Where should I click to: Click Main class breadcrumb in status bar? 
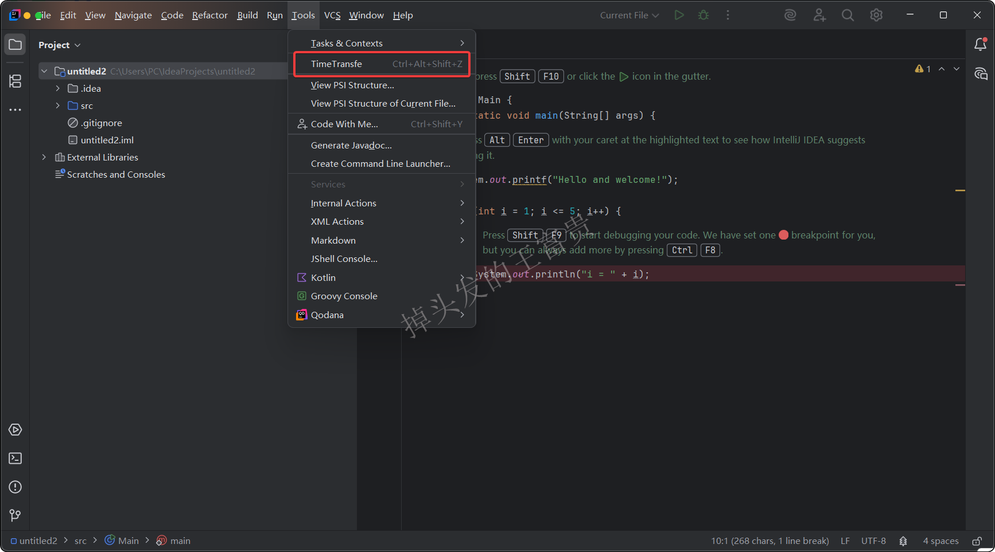[122, 541]
